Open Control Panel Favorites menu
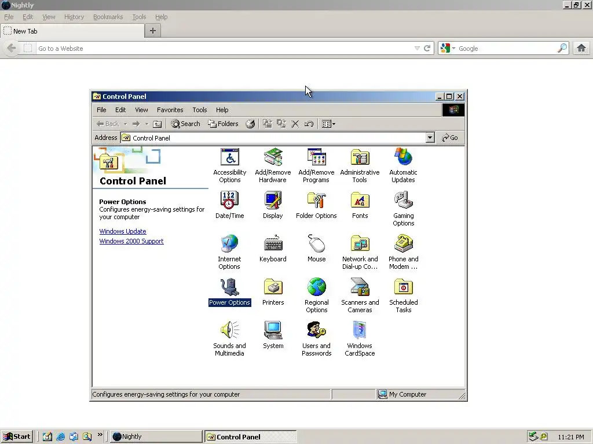 170,110
